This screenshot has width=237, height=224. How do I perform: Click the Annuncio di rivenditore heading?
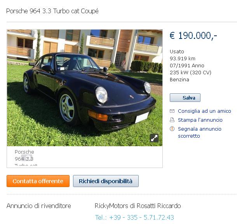pyautogui.click(x=39, y=206)
